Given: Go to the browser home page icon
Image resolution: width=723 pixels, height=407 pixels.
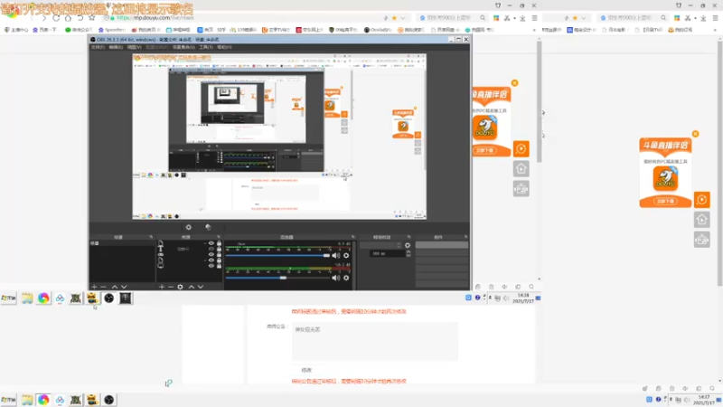Looking at the screenshot, I should click(69, 18).
